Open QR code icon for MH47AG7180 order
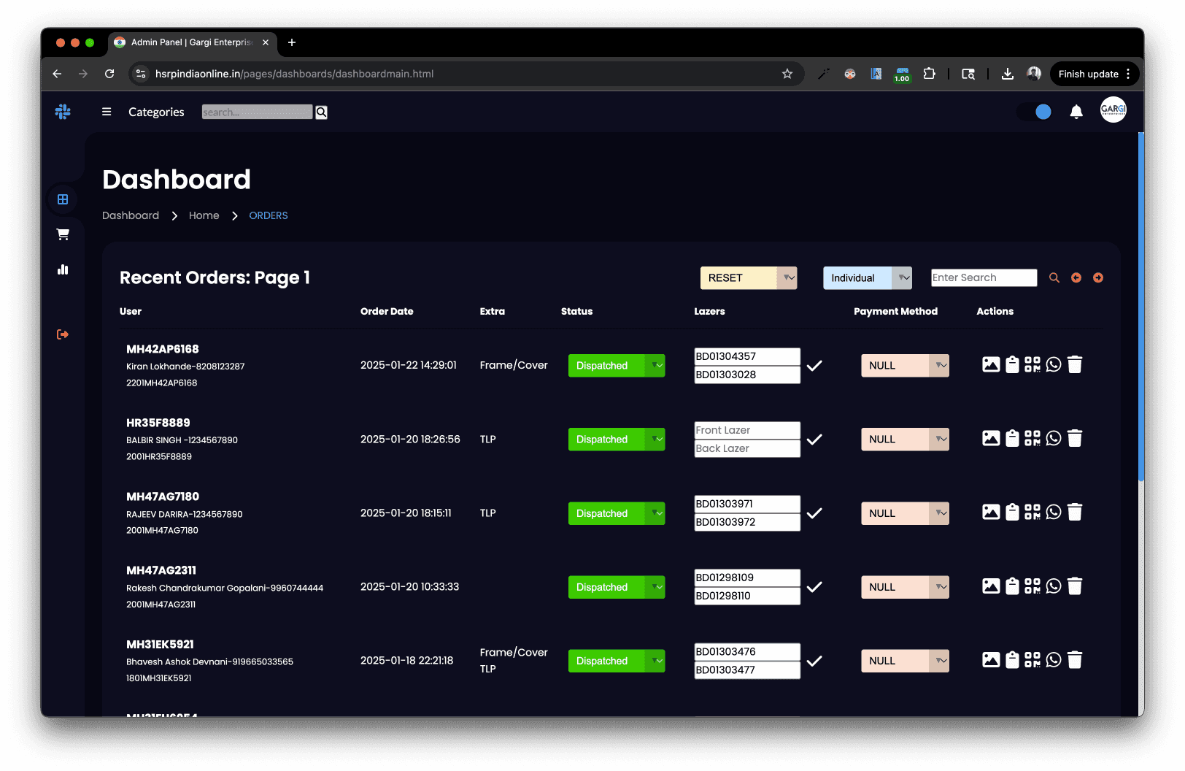Image resolution: width=1185 pixels, height=771 pixels. pyautogui.click(x=1032, y=512)
